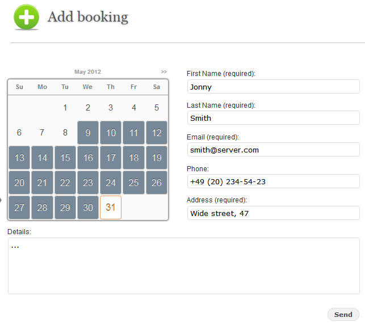
Task: Pick the 20th in the calendar
Action: (19, 183)
